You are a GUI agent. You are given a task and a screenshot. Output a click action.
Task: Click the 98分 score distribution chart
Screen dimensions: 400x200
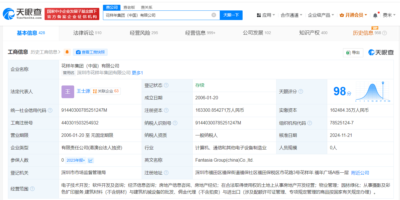tap(372, 92)
